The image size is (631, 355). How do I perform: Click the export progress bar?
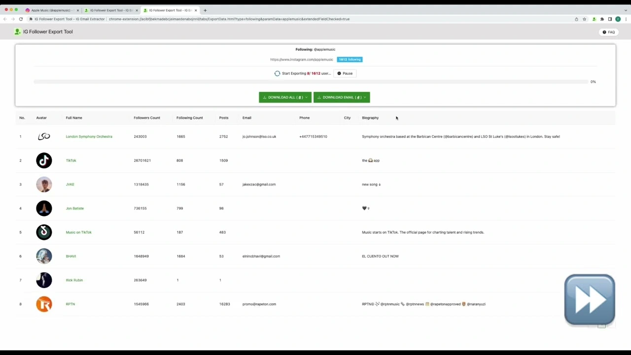(311, 82)
